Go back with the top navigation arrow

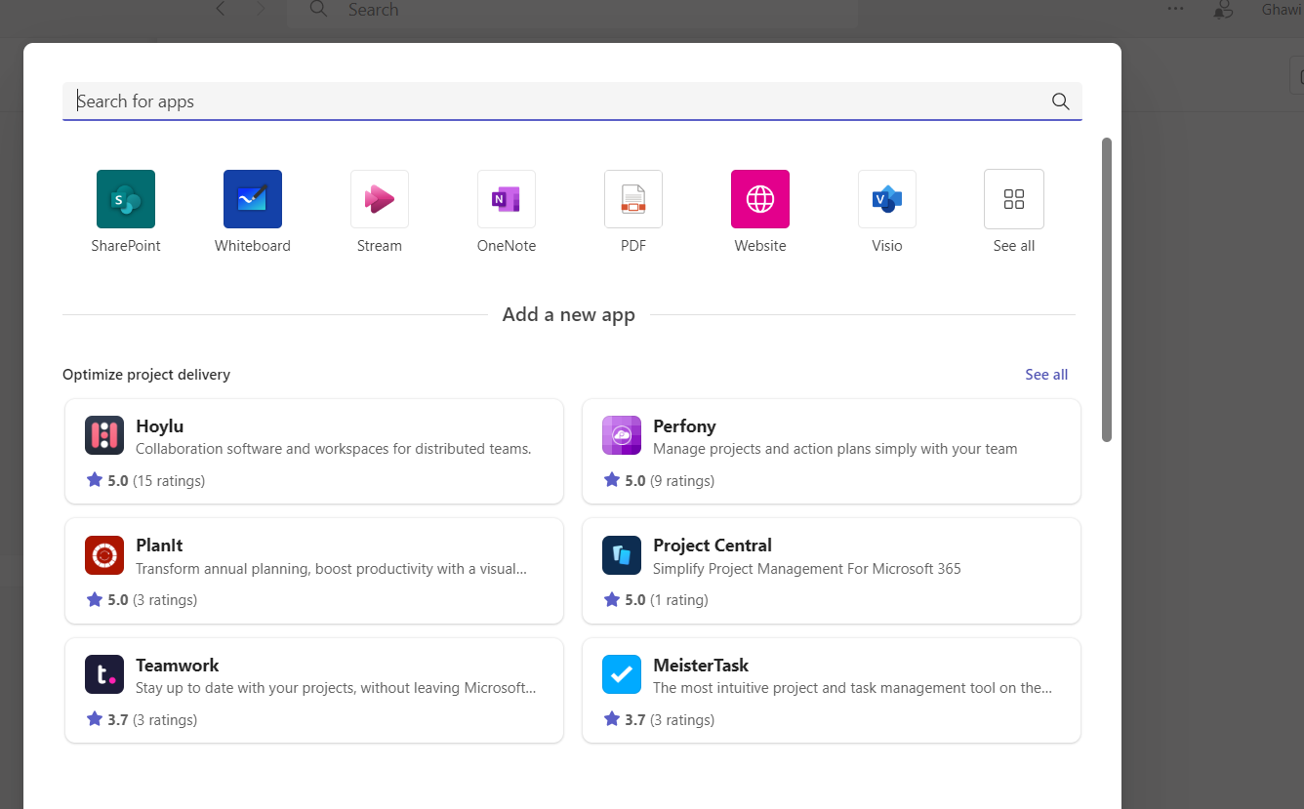click(221, 9)
